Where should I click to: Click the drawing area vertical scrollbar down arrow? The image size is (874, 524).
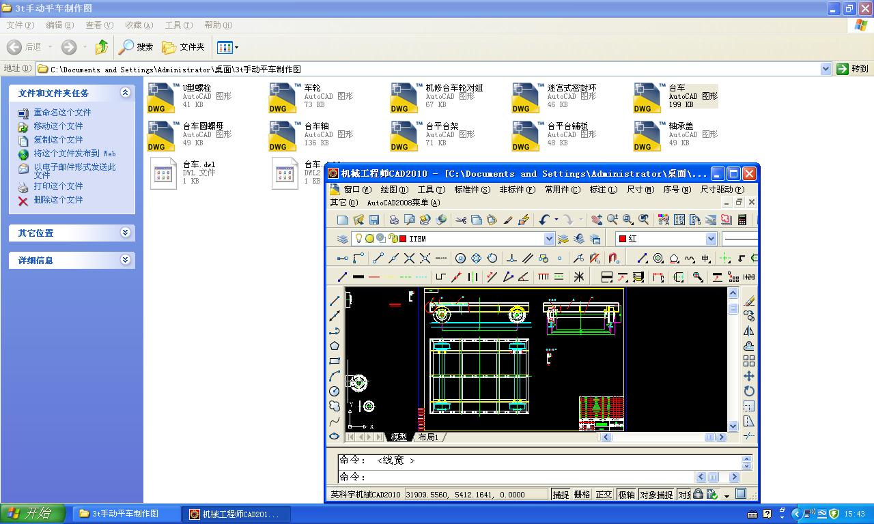(x=733, y=426)
